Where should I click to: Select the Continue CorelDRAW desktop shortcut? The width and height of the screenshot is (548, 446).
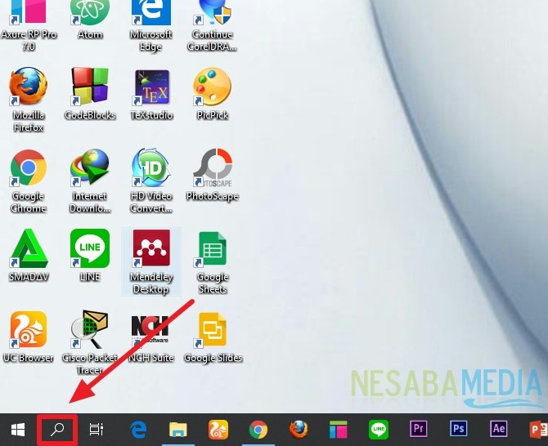tap(212, 25)
